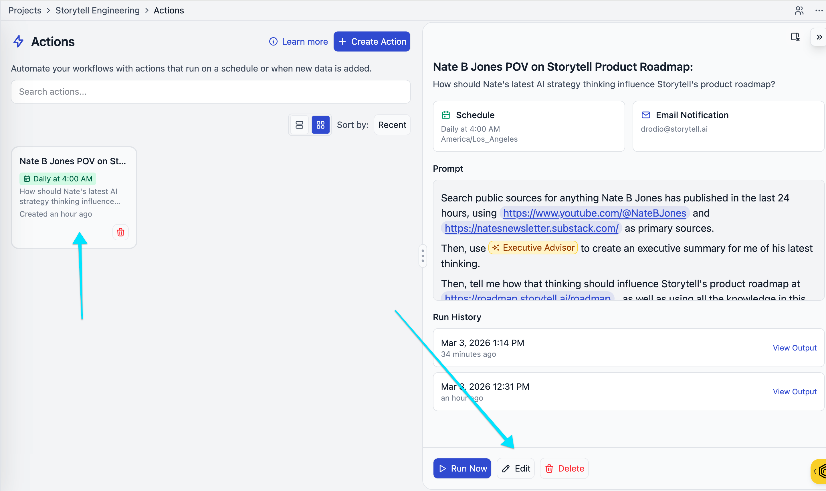Open the three-dot more options menu
Image resolution: width=826 pixels, height=491 pixels.
tap(819, 11)
